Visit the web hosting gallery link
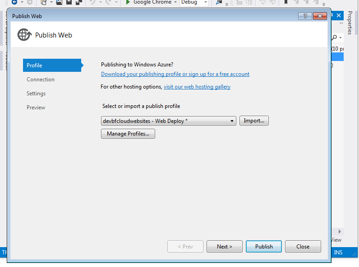 197,87
